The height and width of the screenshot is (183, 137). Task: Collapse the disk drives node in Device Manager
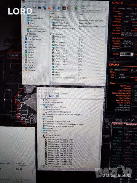point(41,109)
